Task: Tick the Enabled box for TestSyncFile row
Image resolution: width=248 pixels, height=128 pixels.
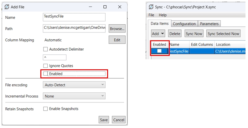Action: (159, 51)
